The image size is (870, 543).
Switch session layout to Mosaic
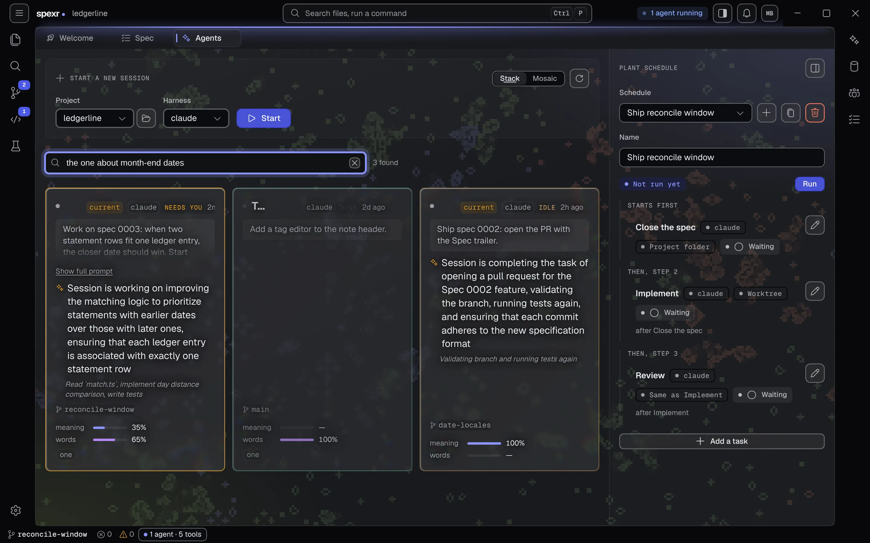pyautogui.click(x=544, y=78)
